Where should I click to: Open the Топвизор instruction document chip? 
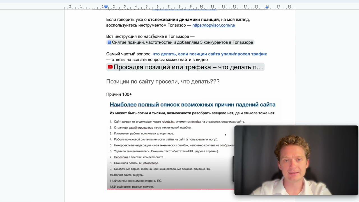coord(180,42)
